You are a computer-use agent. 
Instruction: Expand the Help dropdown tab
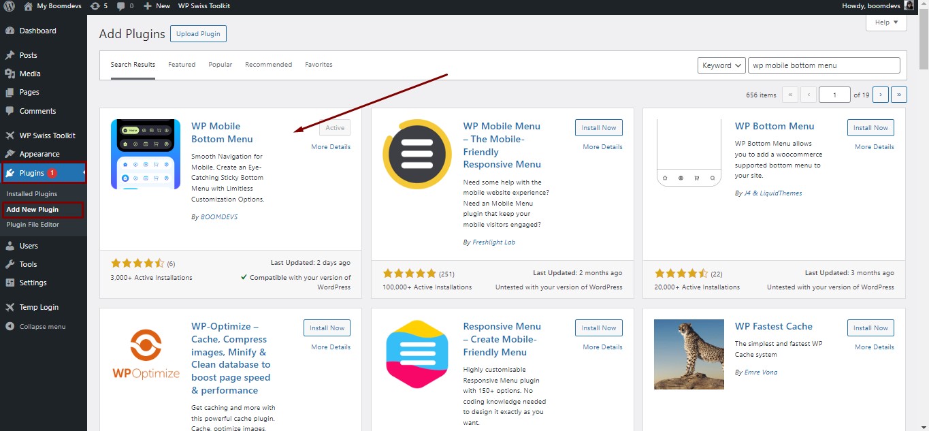[x=886, y=22]
